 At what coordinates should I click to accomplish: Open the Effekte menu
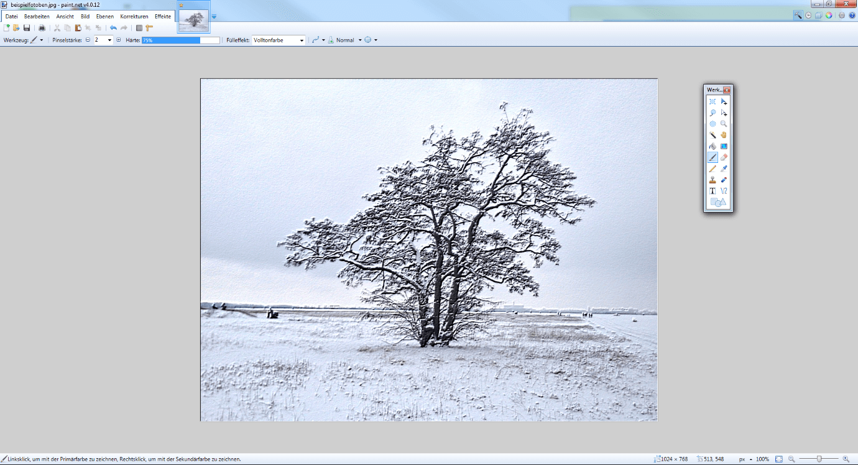[163, 16]
